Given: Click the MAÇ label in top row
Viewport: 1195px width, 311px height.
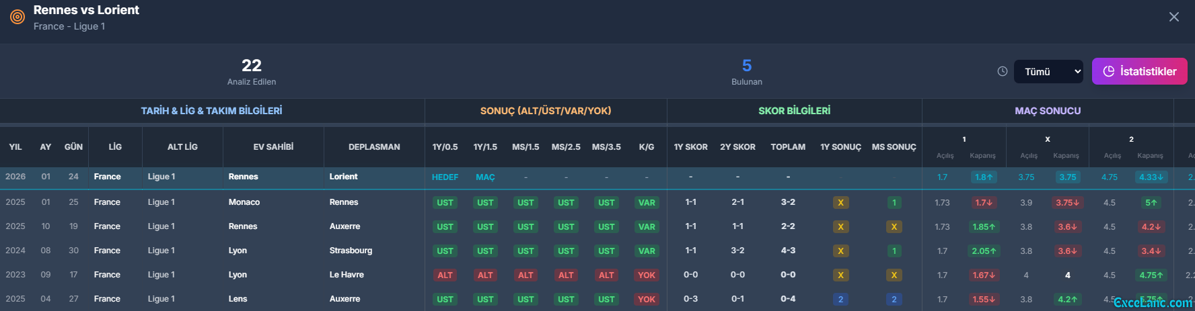Looking at the screenshot, I should click(x=485, y=177).
